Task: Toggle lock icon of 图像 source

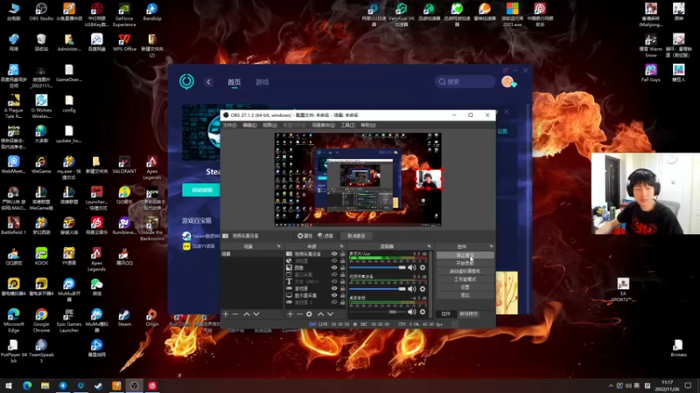Action: tap(342, 268)
